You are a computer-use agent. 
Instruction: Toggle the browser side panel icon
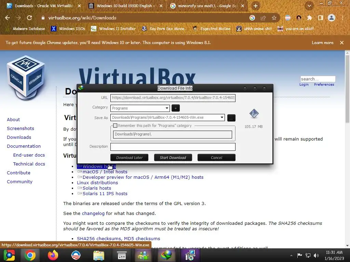point(321,18)
